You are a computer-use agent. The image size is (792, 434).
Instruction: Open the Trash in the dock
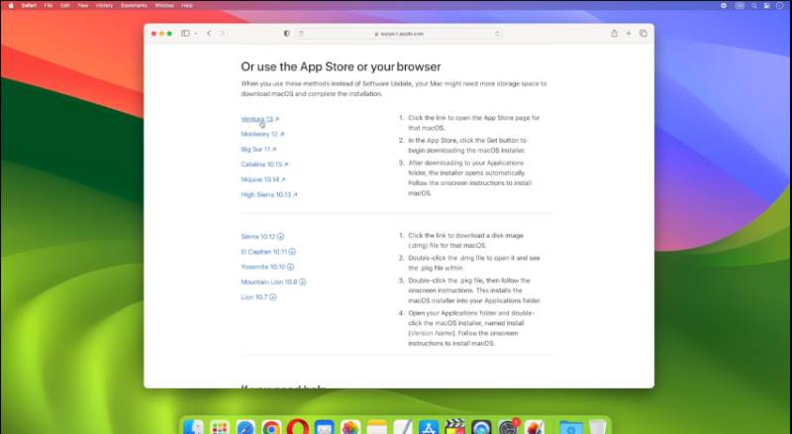tap(597, 428)
